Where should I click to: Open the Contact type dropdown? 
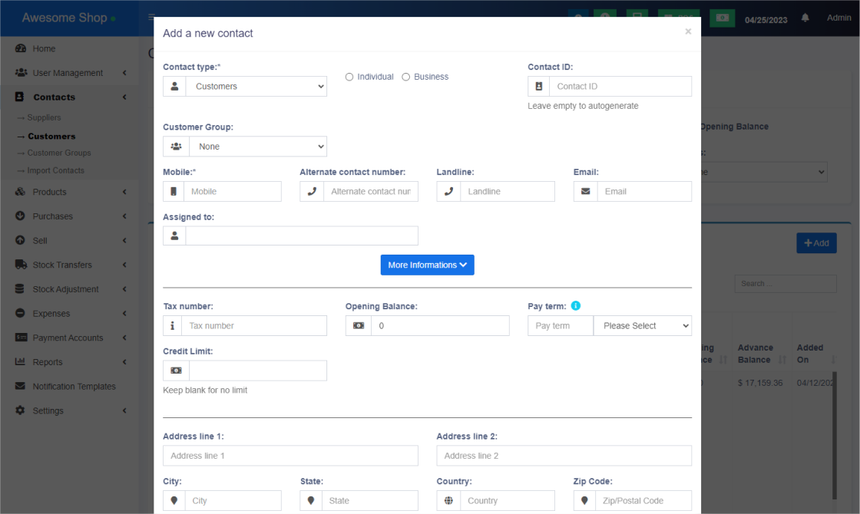256,87
